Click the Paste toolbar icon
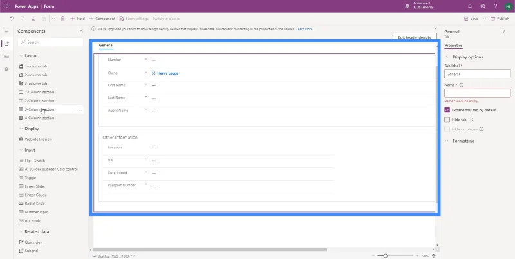 pyautogui.click(x=44, y=19)
